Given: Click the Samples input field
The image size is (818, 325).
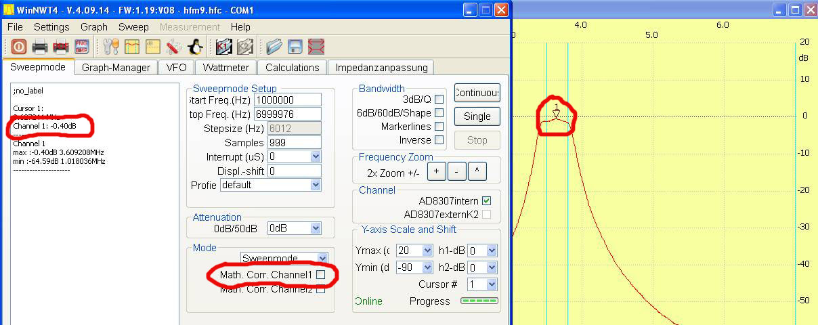Looking at the screenshot, I should 288,143.
